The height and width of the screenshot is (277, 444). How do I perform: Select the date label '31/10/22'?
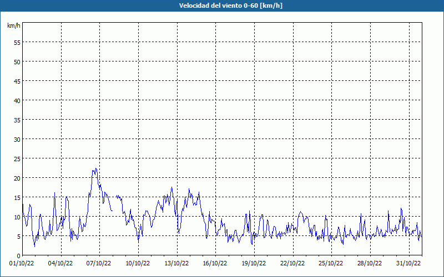[x=408, y=264]
